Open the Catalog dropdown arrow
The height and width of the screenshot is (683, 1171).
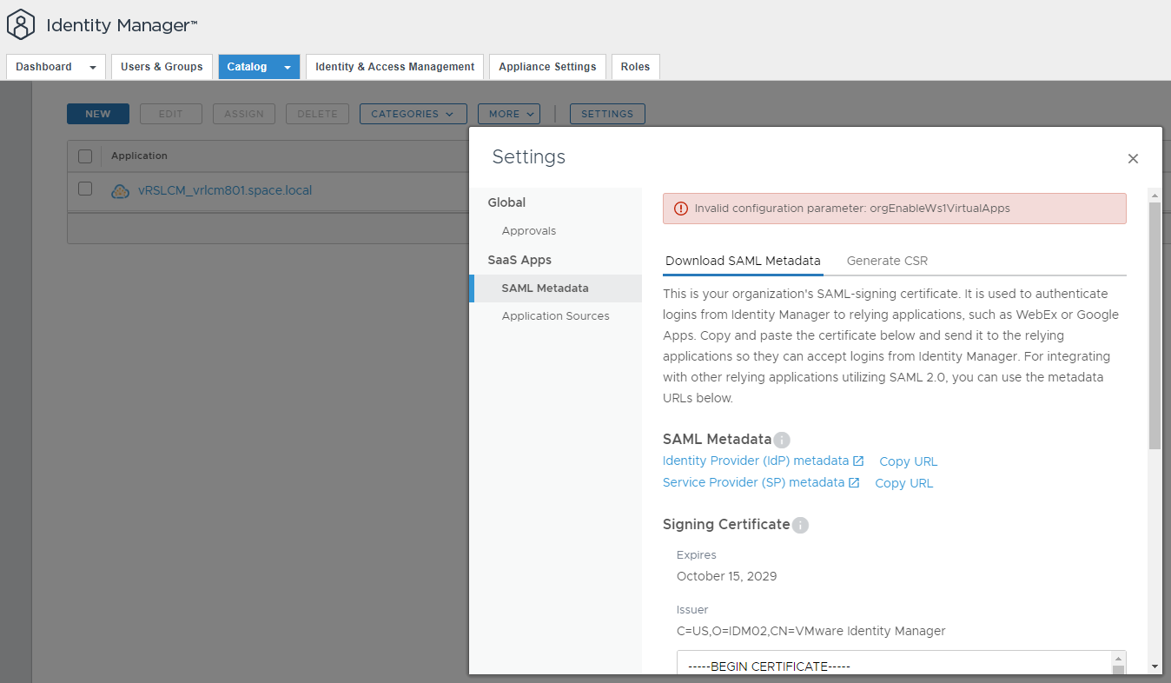coord(288,68)
